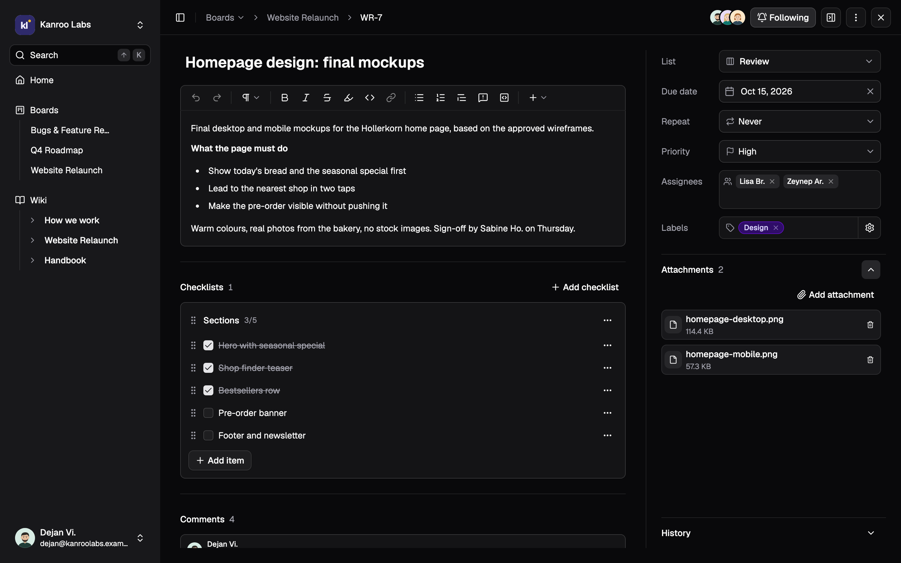Open options for the Sections checklist
901x563 pixels.
click(x=607, y=320)
